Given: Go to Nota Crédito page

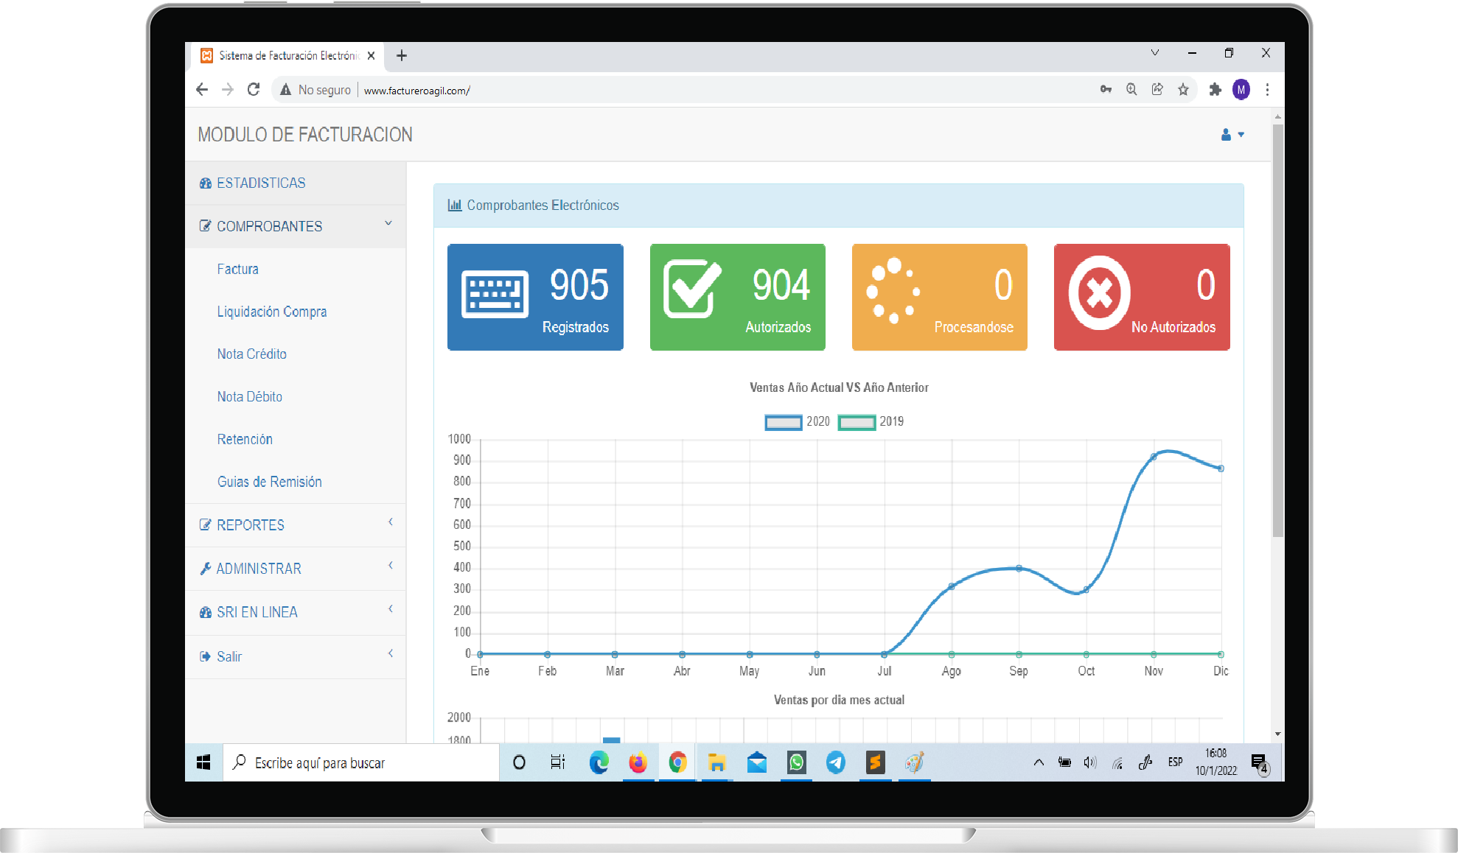Looking at the screenshot, I should pyautogui.click(x=251, y=354).
